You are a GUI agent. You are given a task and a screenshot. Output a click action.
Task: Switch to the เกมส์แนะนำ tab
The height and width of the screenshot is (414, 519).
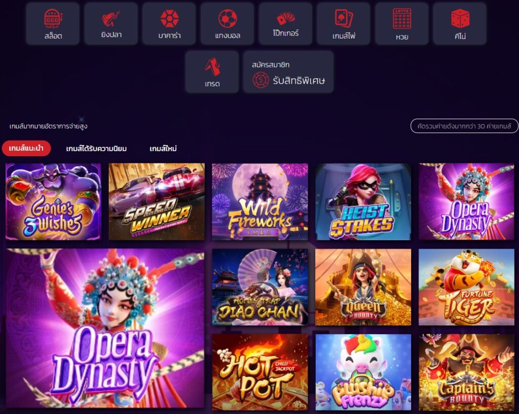(x=26, y=148)
